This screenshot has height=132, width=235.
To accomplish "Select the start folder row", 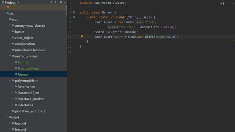I will 33,117.
